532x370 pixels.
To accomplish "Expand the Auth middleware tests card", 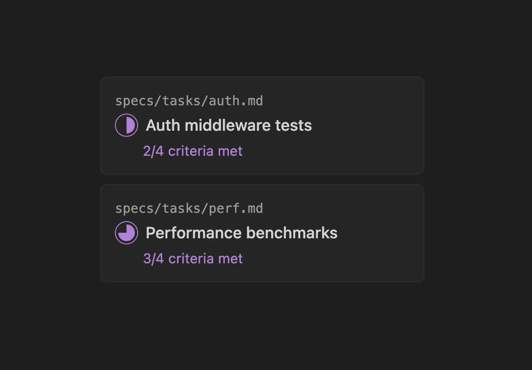I will (x=262, y=125).
